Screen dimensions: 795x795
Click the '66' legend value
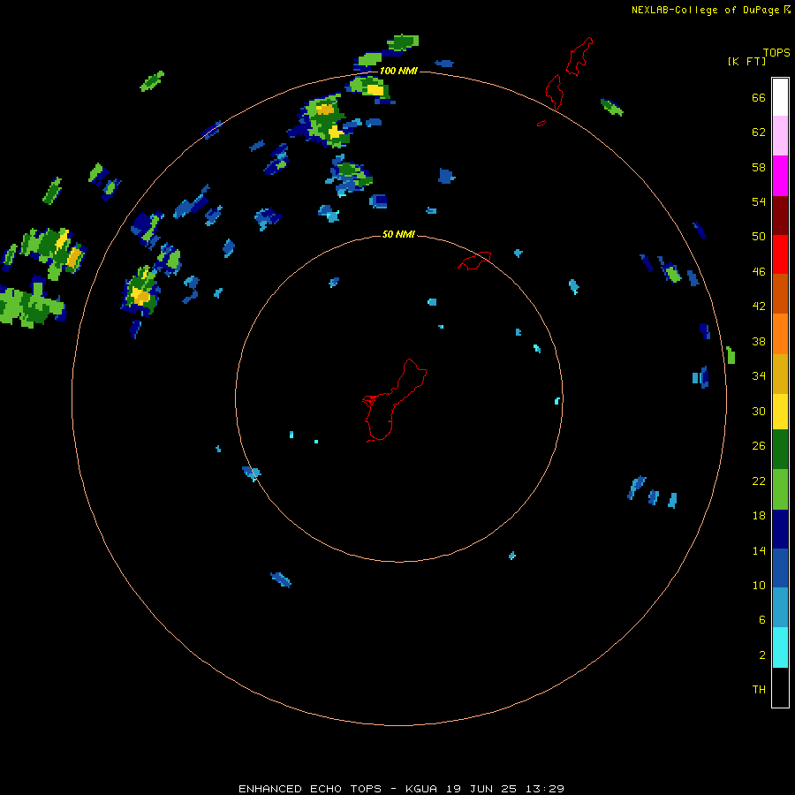[x=759, y=97]
